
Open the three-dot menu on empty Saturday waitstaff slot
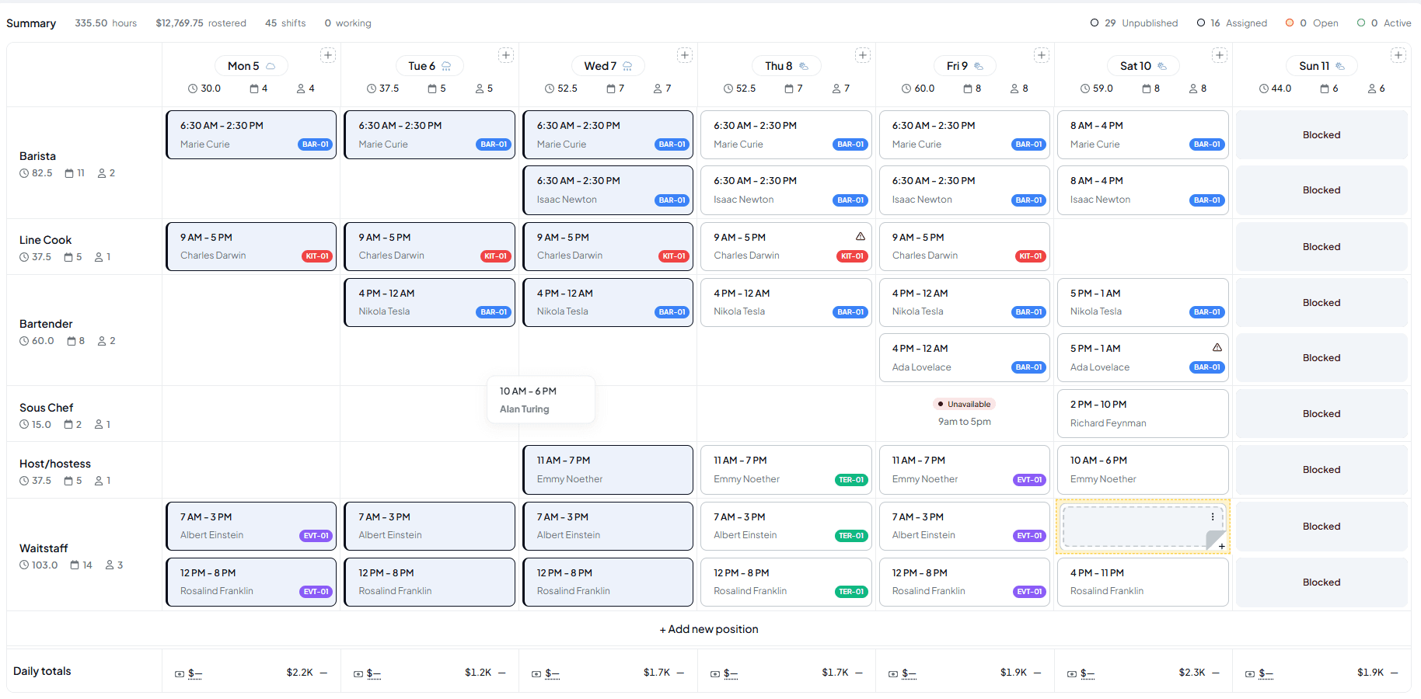click(1213, 516)
